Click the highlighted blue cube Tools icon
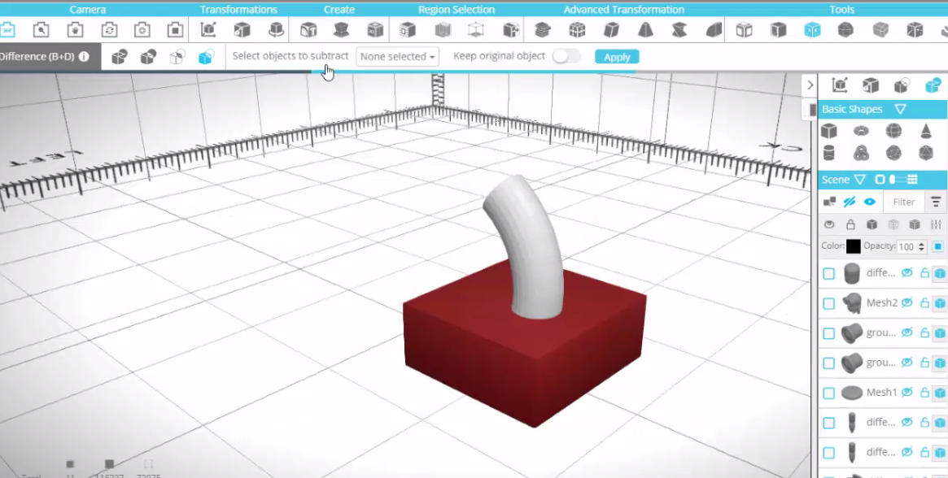Image resolution: width=948 pixels, height=478 pixels. 812,29
